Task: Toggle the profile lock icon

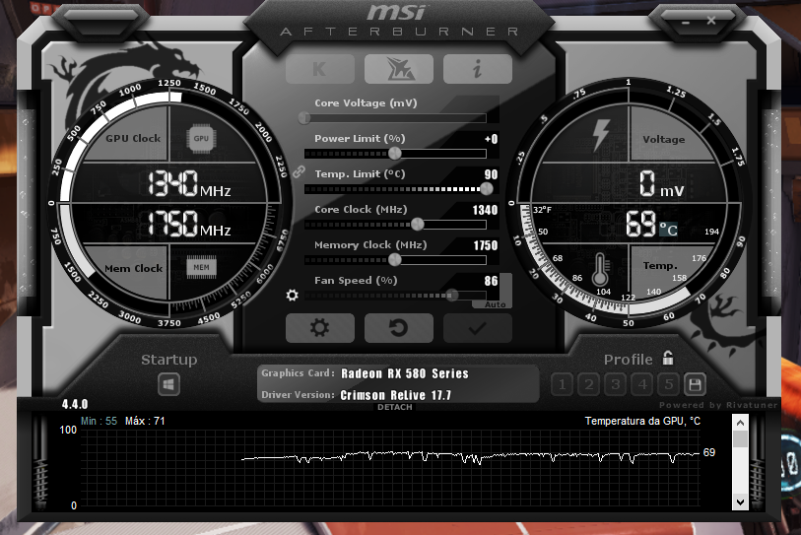Action: tap(668, 358)
